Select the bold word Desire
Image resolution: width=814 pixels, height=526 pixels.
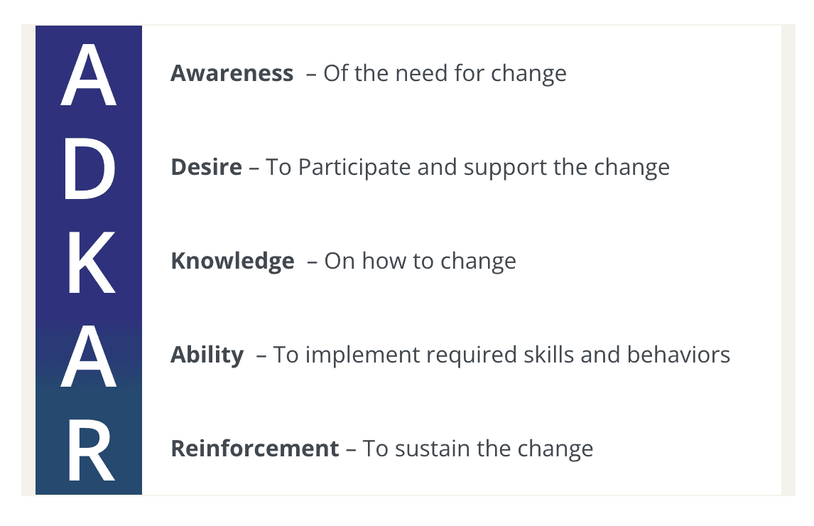[206, 167]
